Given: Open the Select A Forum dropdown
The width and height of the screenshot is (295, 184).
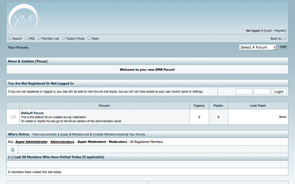Looking at the screenshot, I should pos(258,47).
